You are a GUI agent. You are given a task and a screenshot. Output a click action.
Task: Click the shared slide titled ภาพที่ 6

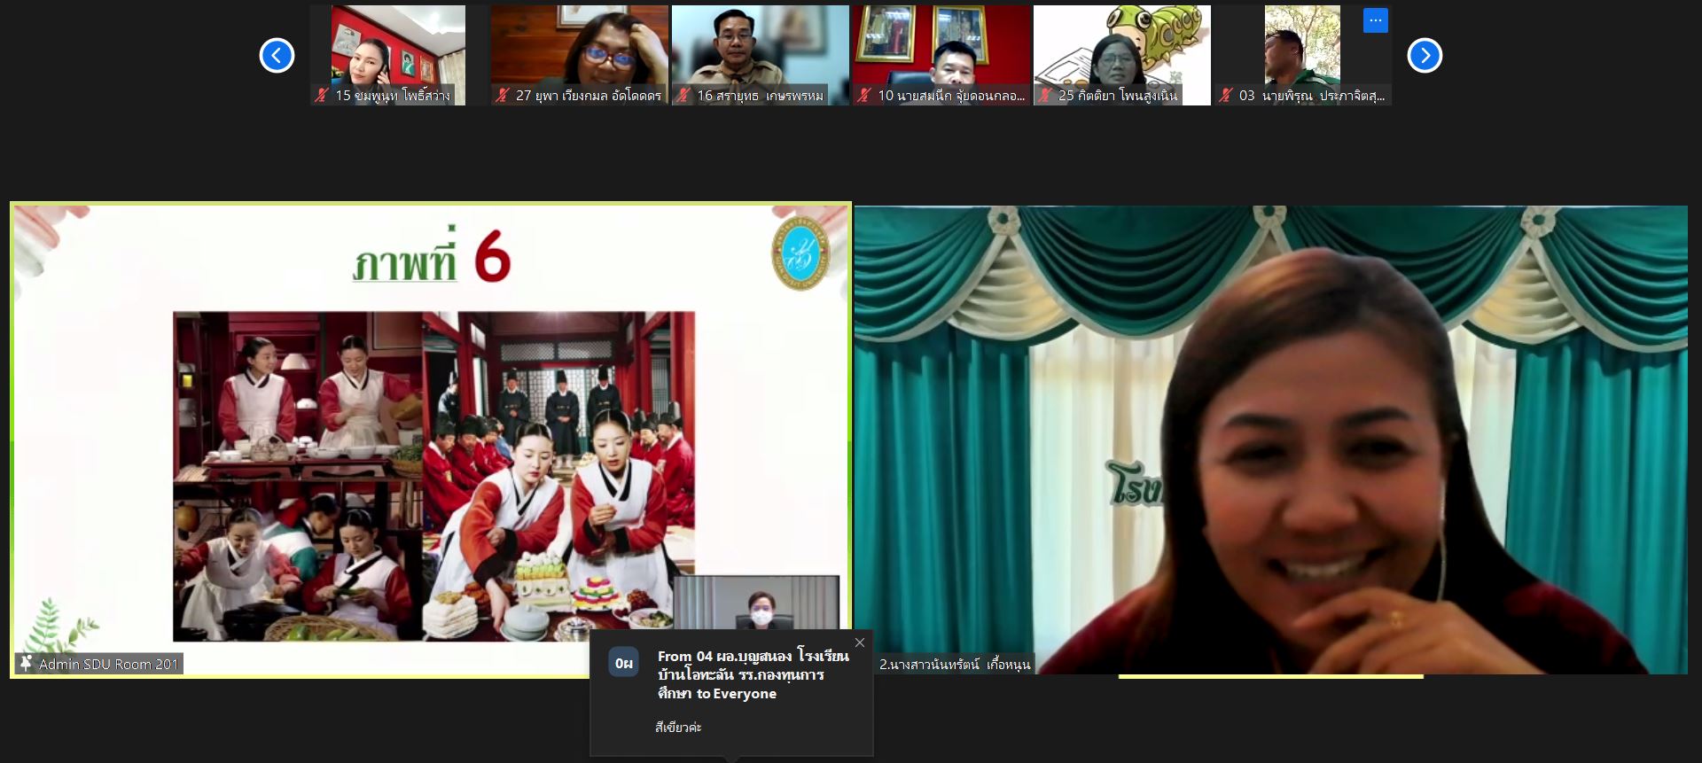(x=431, y=440)
